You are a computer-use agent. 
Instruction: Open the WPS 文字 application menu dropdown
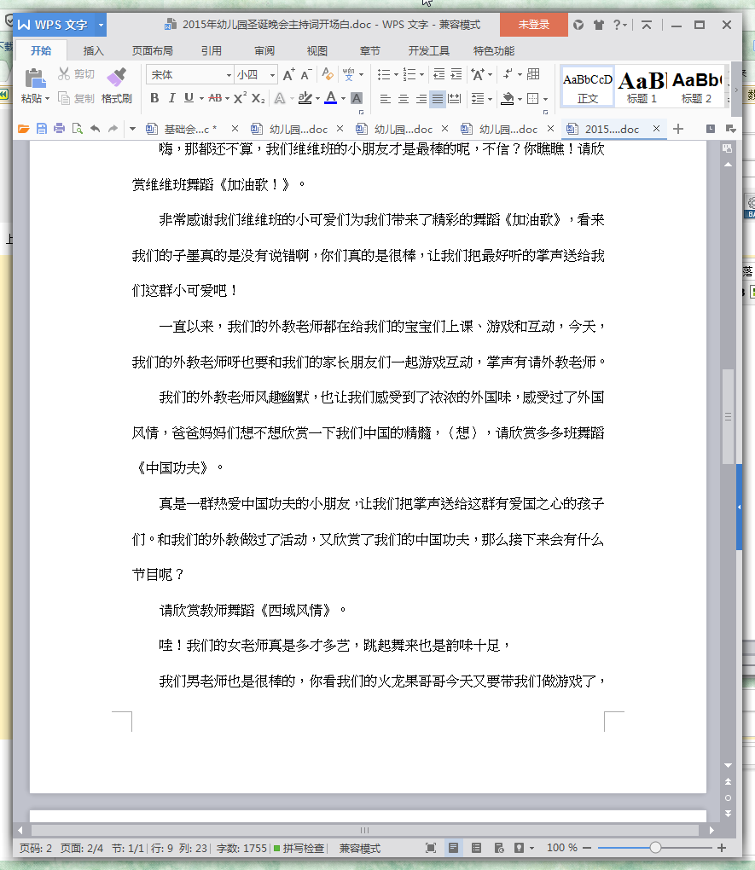click(x=101, y=25)
